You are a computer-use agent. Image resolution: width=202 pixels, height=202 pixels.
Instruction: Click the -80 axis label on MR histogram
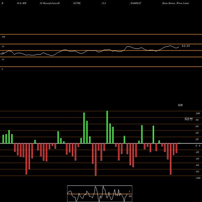(197, 172)
